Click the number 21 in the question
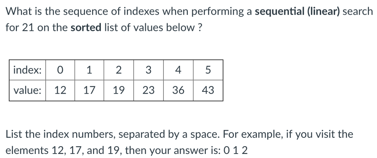 [x=28, y=28]
